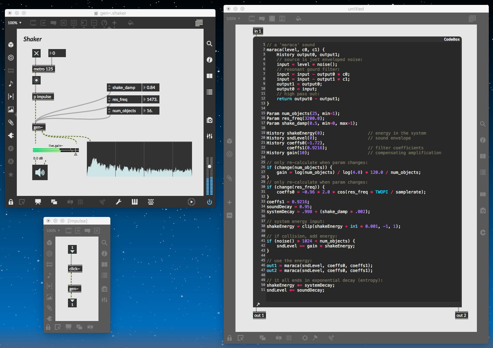Click the magnifier search icon in Shaker patcher
The height and width of the screenshot is (348, 493).
tap(209, 44)
